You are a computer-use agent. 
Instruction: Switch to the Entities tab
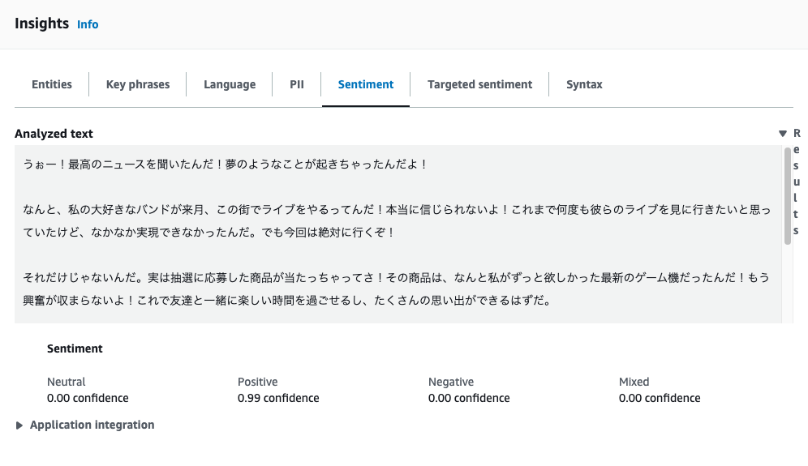point(52,84)
